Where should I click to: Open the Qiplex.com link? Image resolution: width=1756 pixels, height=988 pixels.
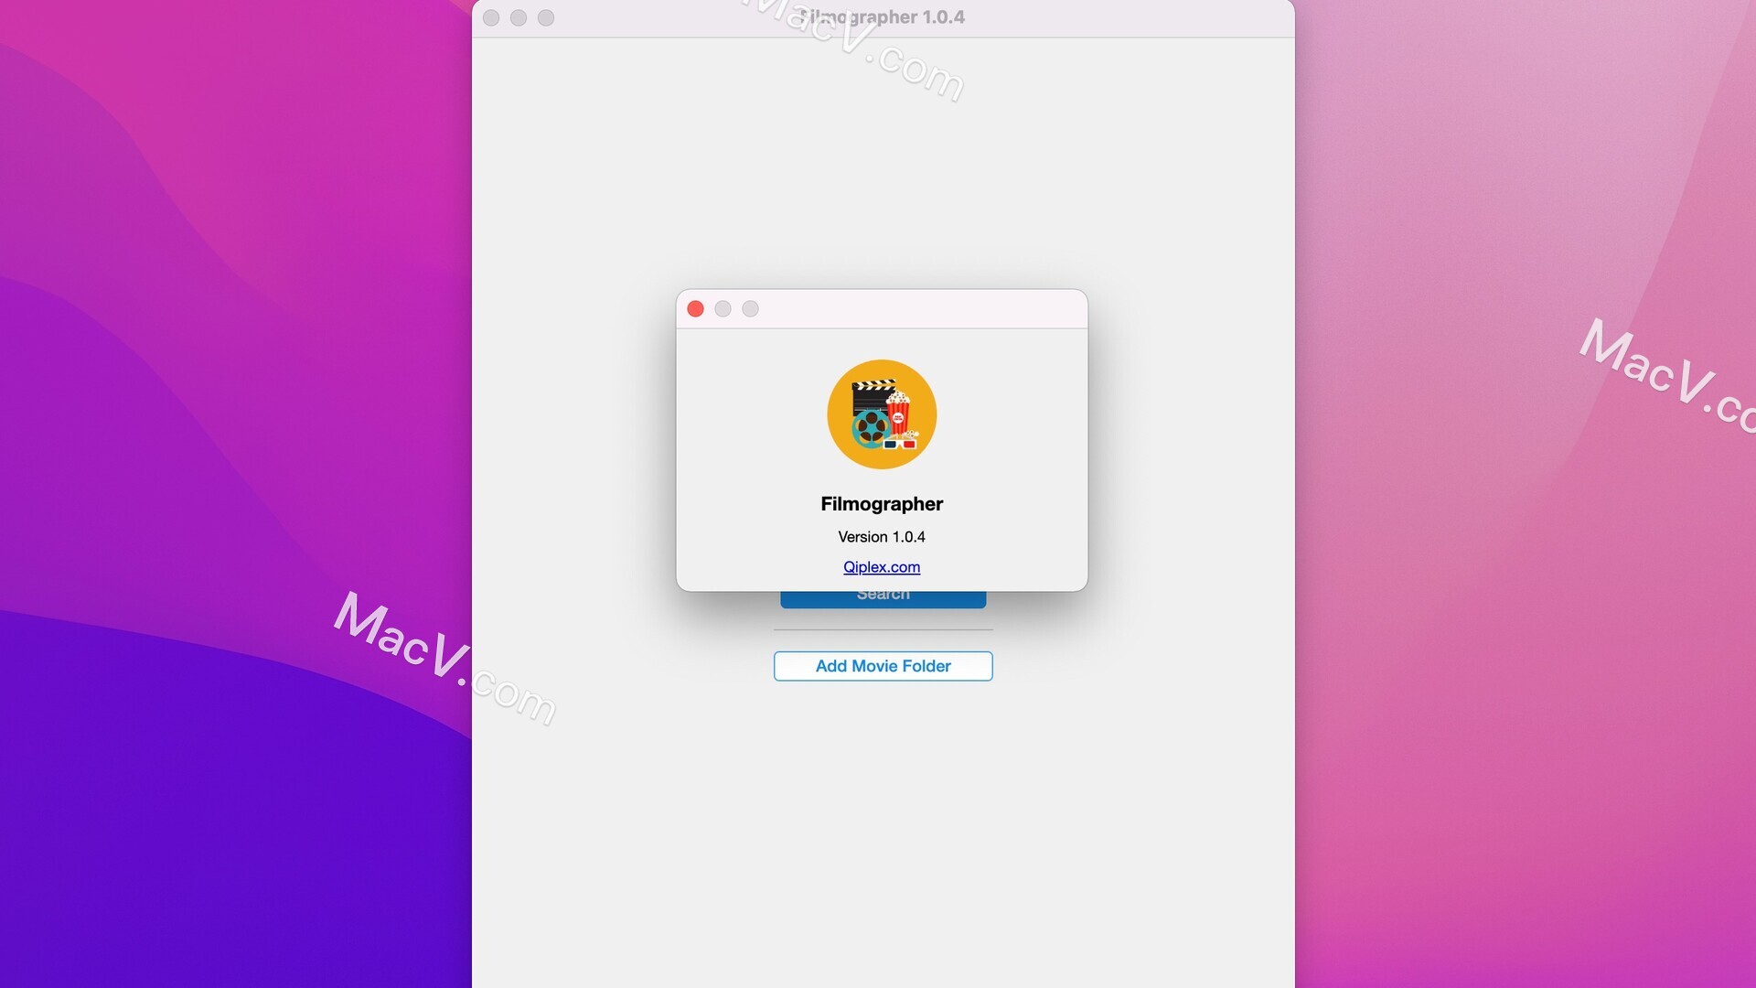click(x=882, y=567)
